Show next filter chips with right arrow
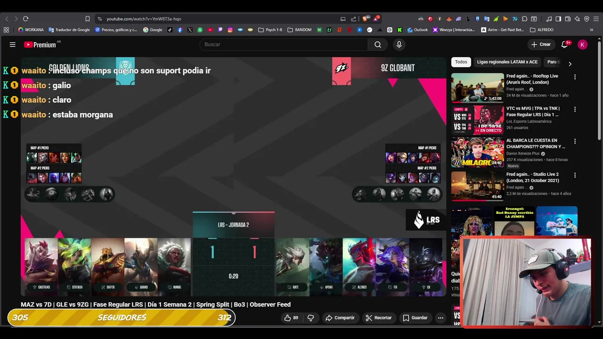 (x=570, y=64)
